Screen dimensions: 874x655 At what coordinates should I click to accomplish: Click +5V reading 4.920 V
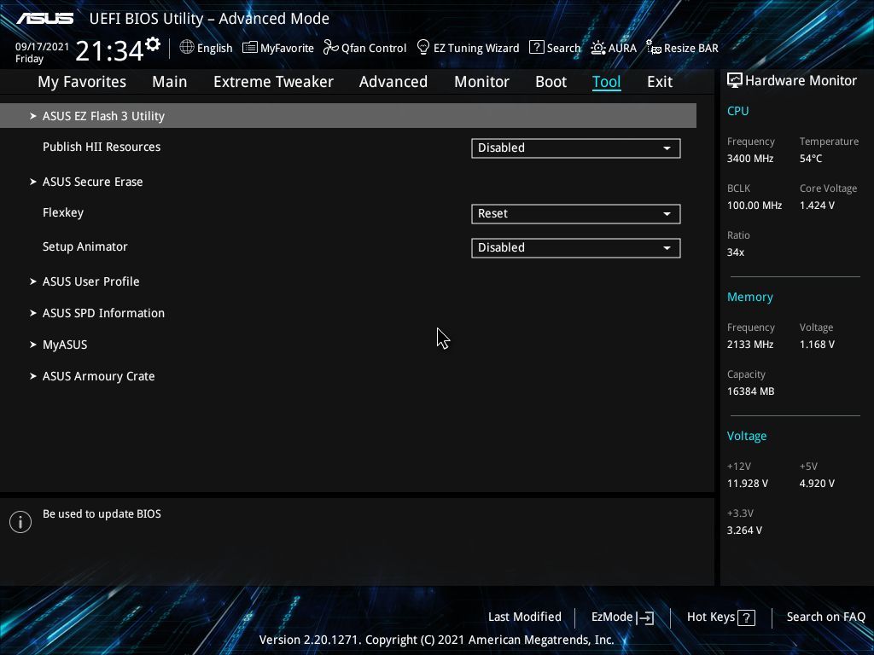[817, 484]
